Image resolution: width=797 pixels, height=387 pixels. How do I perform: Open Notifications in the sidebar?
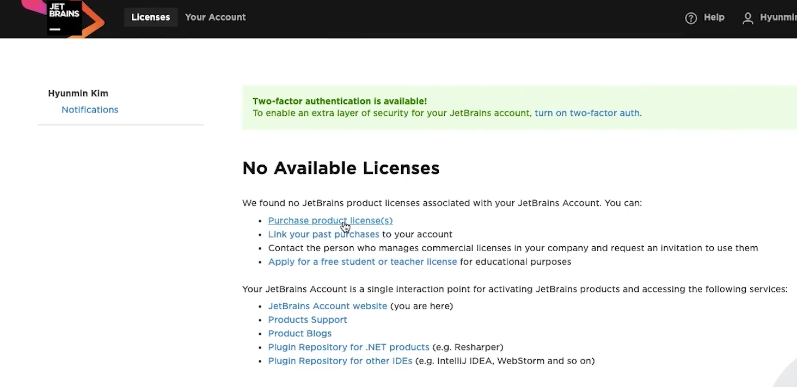click(x=90, y=110)
